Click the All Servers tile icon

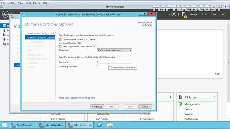[x=180, y=97]
